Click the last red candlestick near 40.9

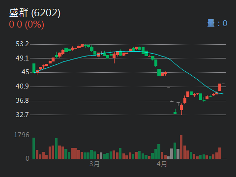pos(220,87)
